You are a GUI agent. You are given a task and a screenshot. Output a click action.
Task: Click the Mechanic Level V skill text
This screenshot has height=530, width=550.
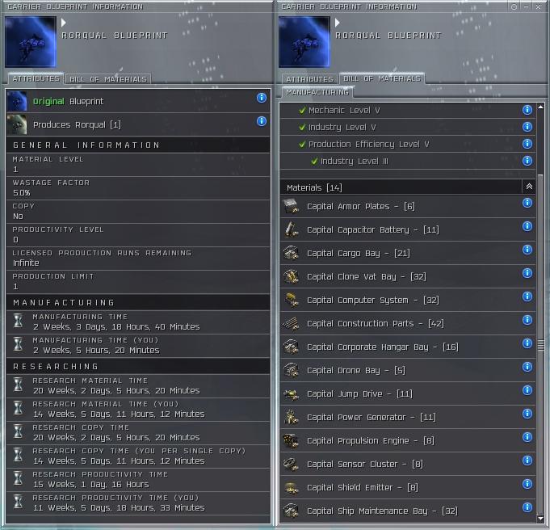point(344,110)
